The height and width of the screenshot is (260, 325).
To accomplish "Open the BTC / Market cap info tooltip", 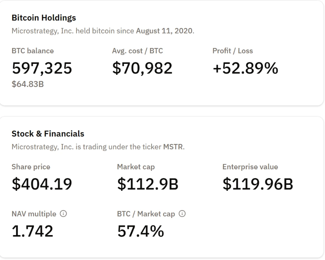I will 183,214.
